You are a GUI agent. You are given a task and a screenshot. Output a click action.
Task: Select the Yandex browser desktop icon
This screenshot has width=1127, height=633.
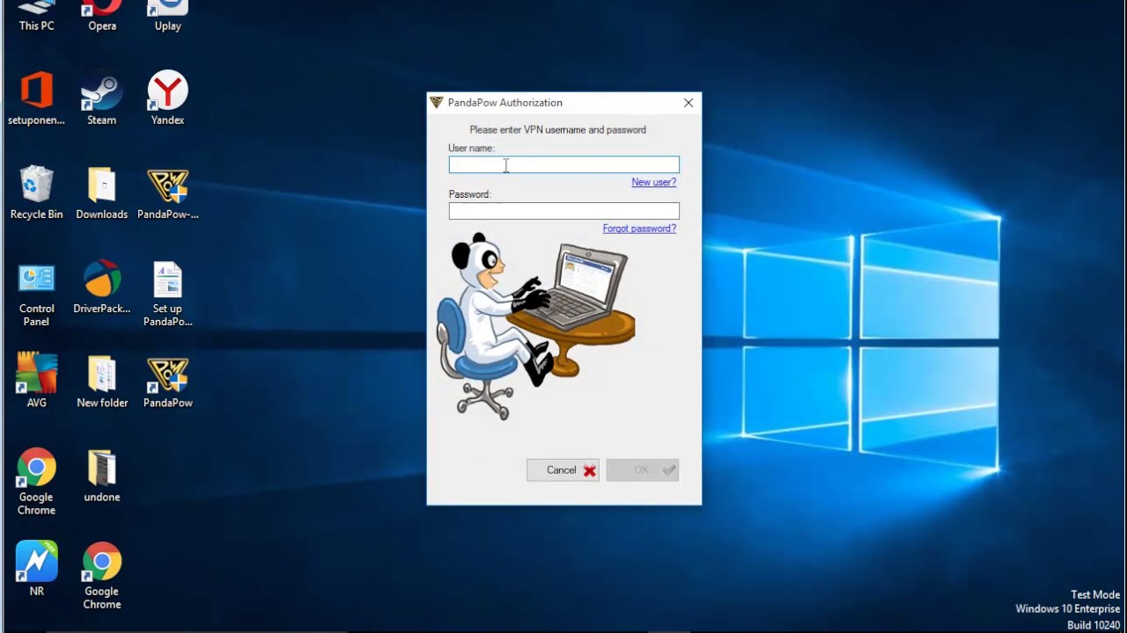167,98
